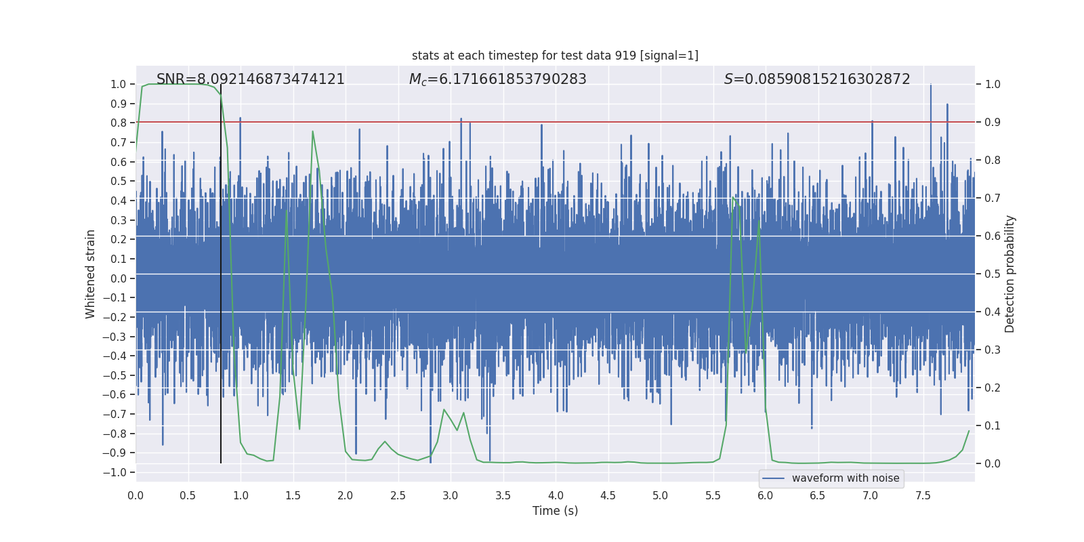Click the blue line sample in the legend

[x=774, y=478]
